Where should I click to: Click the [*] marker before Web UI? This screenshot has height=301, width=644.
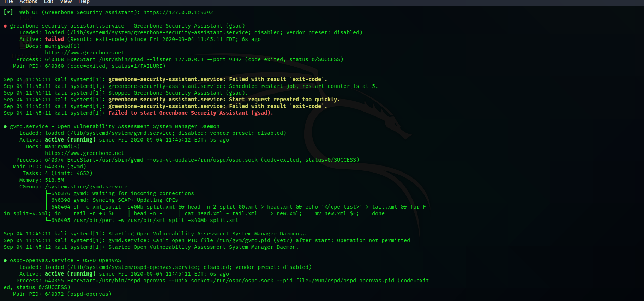tap(8, 12)
